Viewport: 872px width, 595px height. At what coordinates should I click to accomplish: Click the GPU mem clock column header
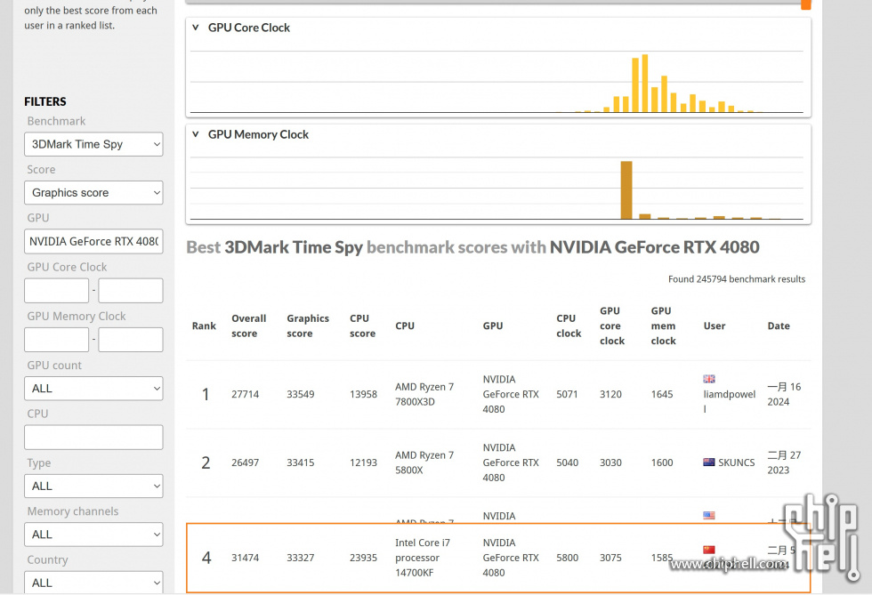point(663,326)
